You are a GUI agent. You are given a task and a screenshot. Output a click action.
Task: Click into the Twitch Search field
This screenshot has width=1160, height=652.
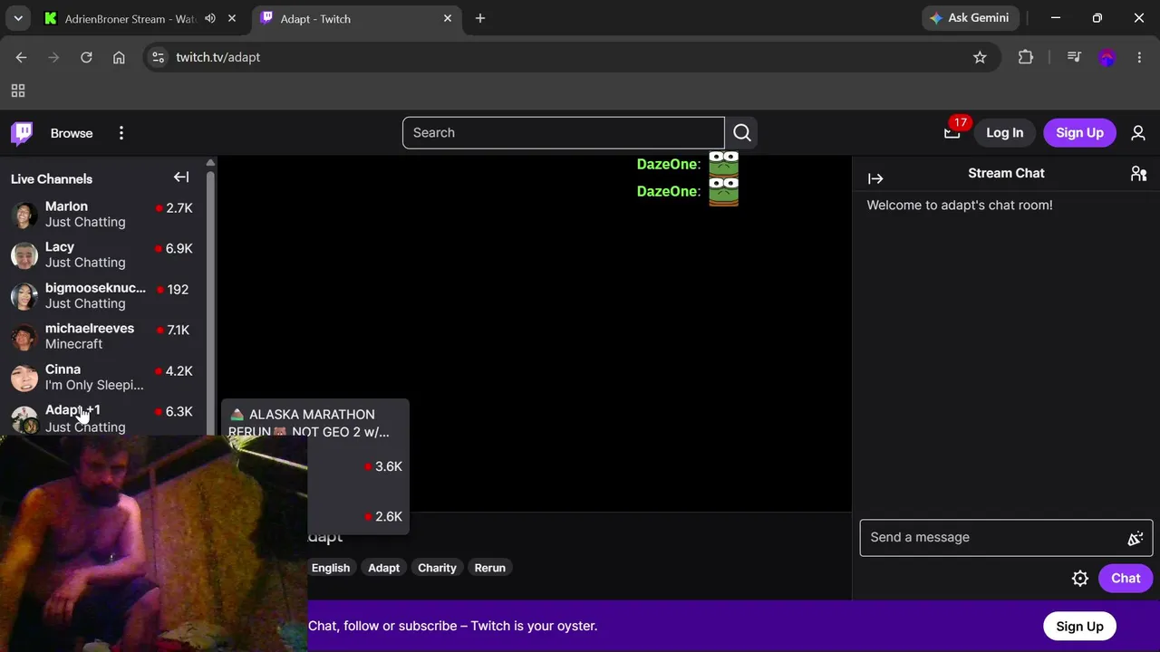564,133
